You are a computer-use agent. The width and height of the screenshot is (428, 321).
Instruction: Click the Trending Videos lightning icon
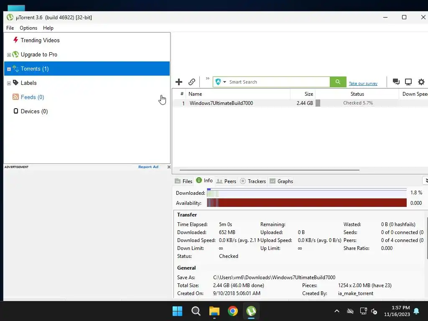click(x=15, y=40)
